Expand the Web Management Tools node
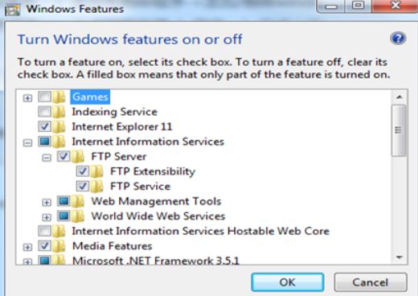The image size is (418, 296). [x=47, y=203]
